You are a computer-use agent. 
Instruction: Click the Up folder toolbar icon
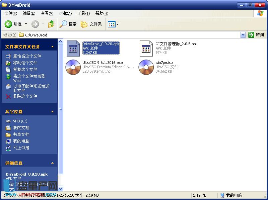click(51, 24)
